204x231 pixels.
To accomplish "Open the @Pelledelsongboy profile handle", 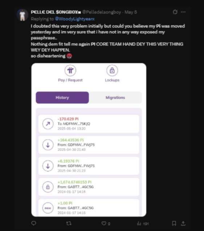I will click(x=102, y=12).
